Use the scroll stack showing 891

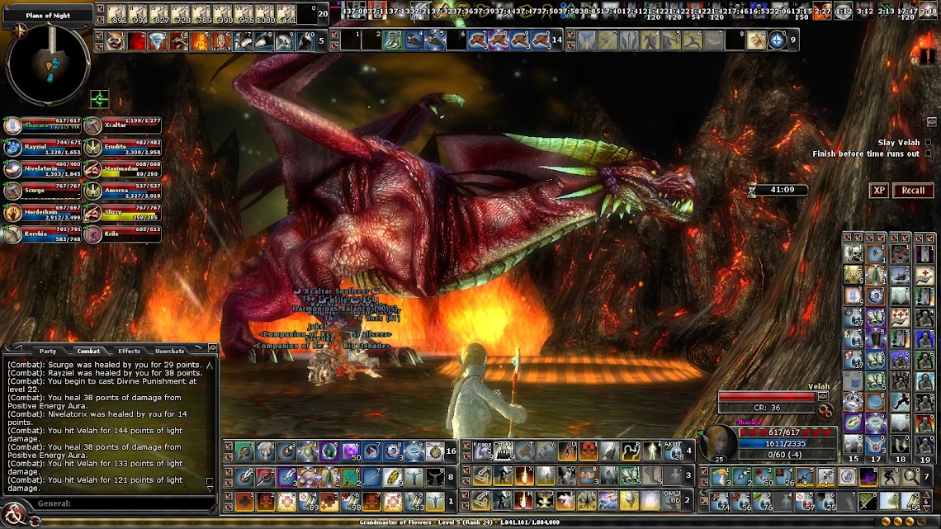point(117,13)
